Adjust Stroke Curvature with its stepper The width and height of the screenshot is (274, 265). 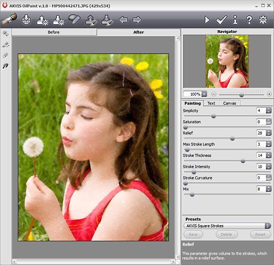(x=269, y=178)
